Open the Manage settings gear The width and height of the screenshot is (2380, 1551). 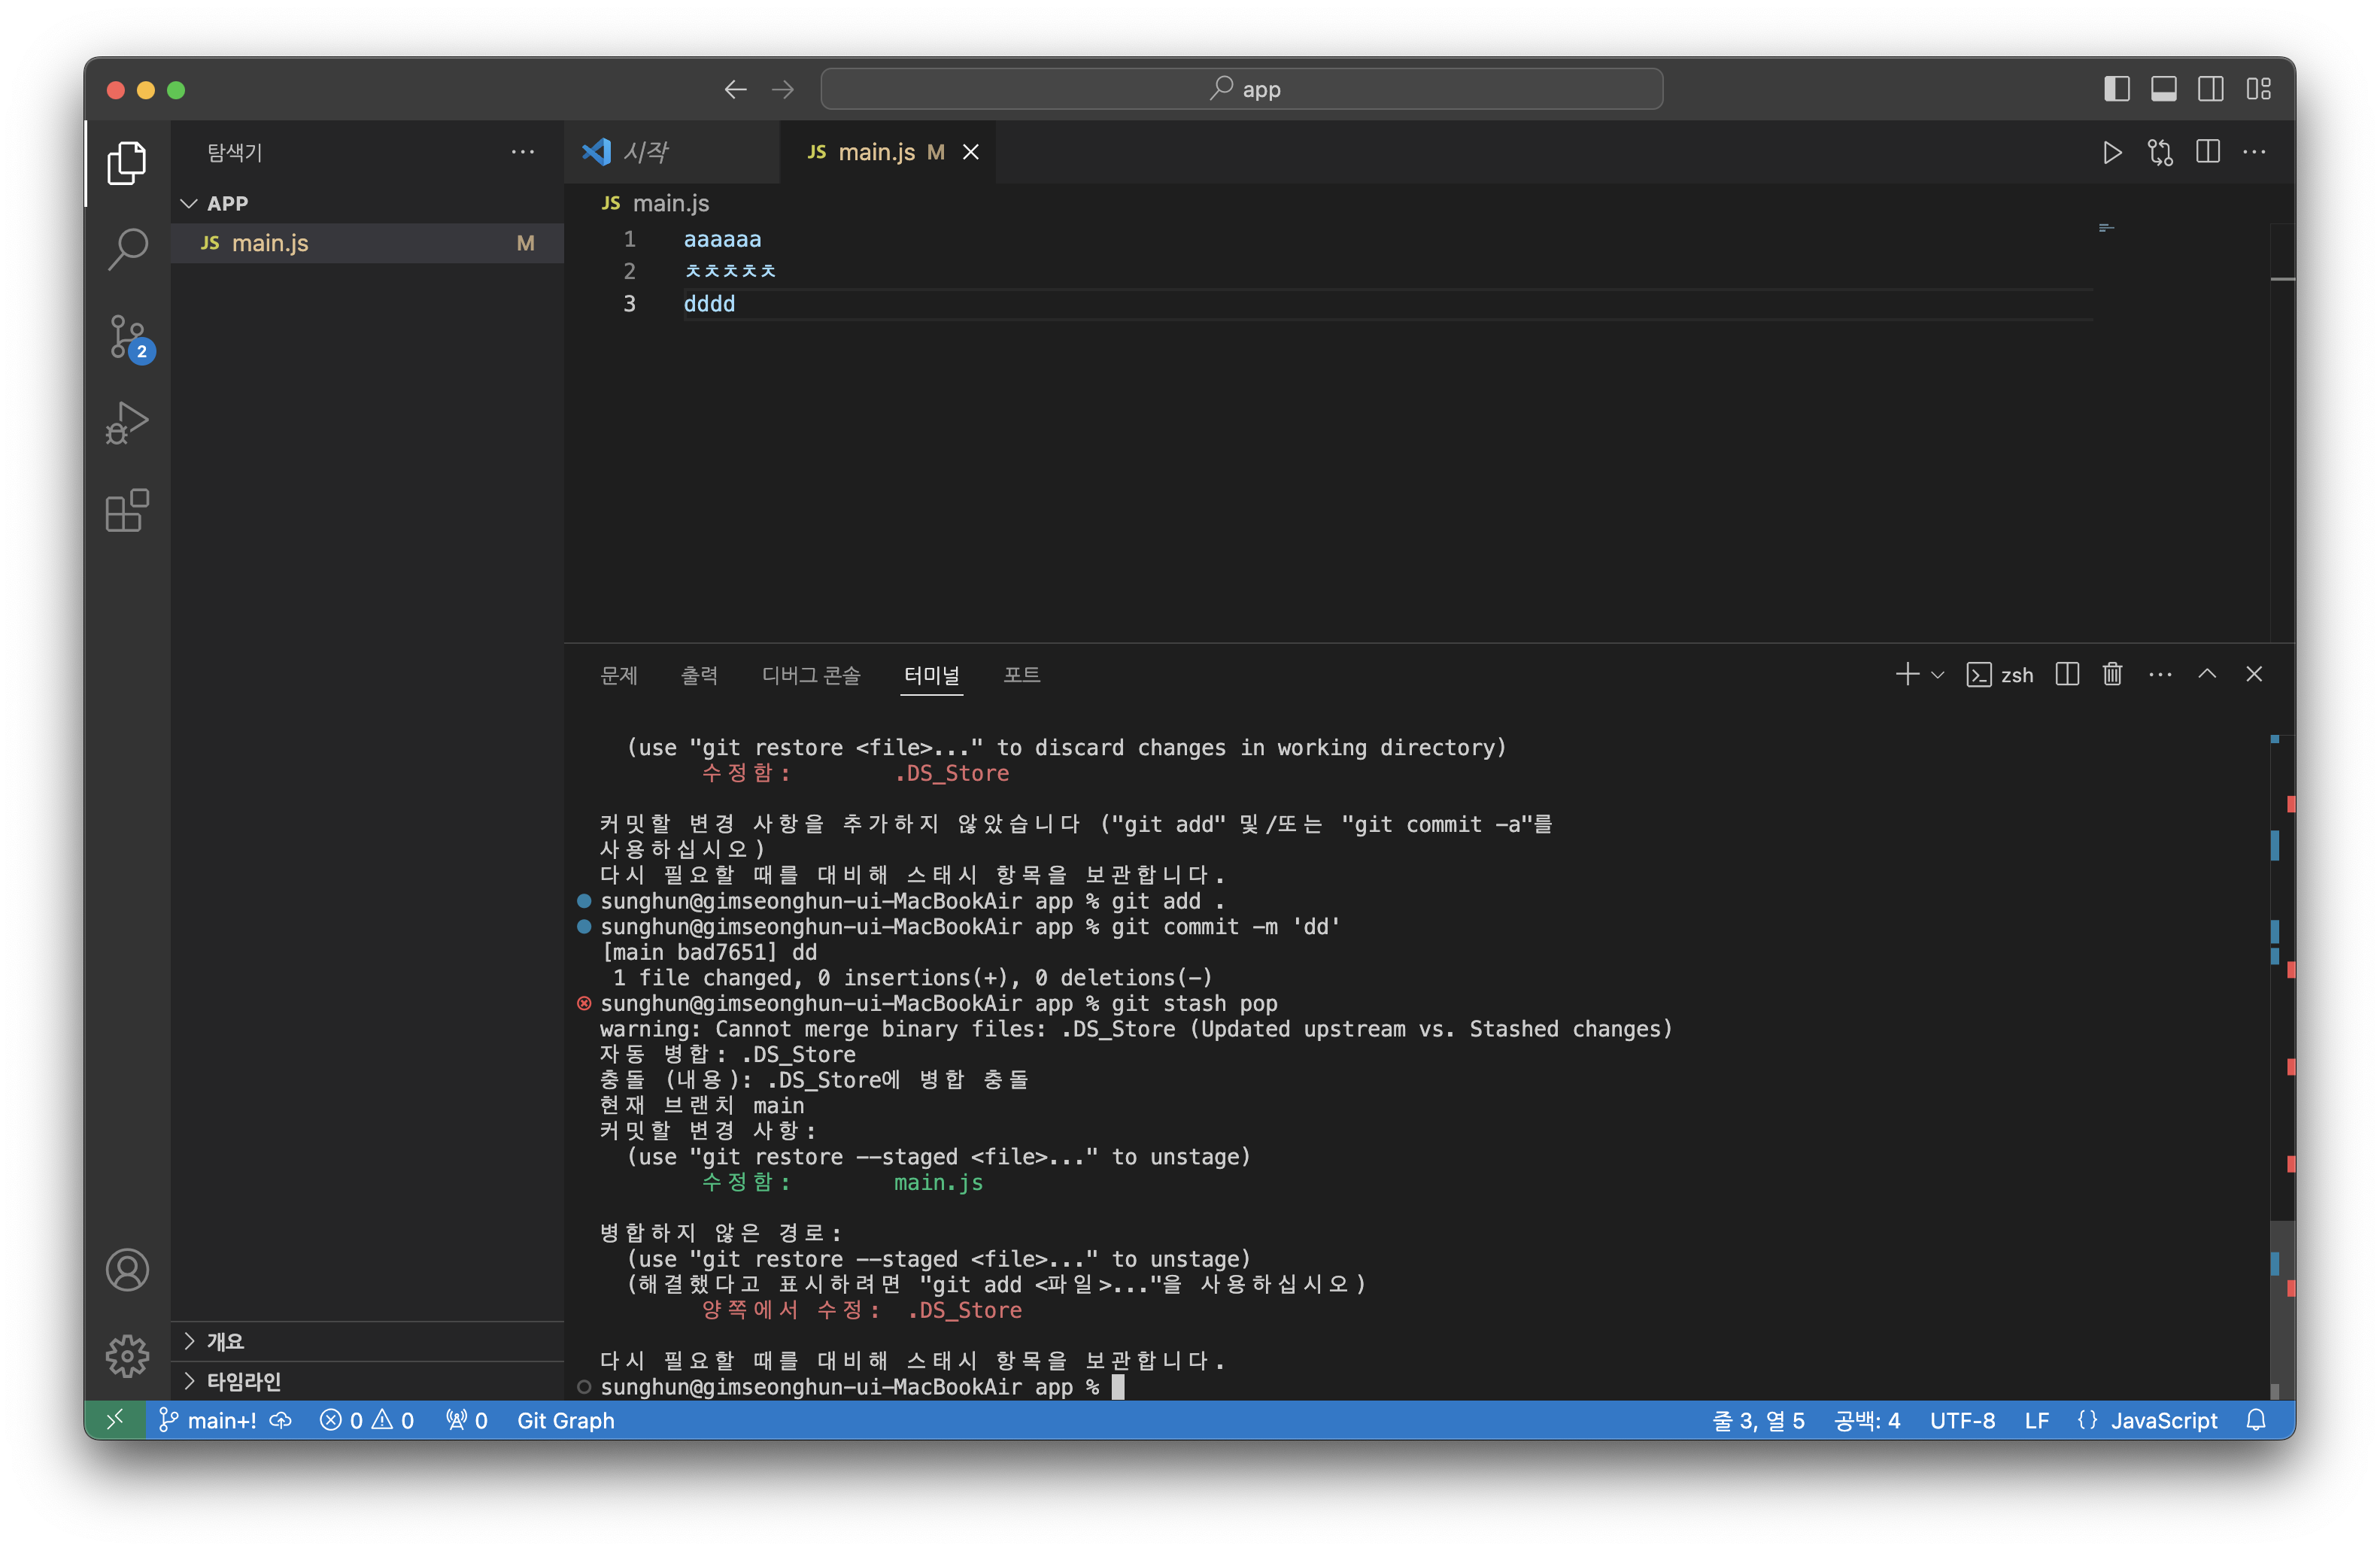tap(128, 1355)
